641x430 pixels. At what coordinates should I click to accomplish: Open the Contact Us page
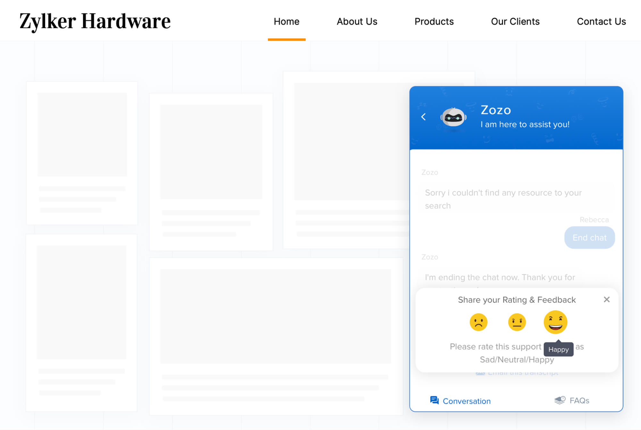click(601, 21)
